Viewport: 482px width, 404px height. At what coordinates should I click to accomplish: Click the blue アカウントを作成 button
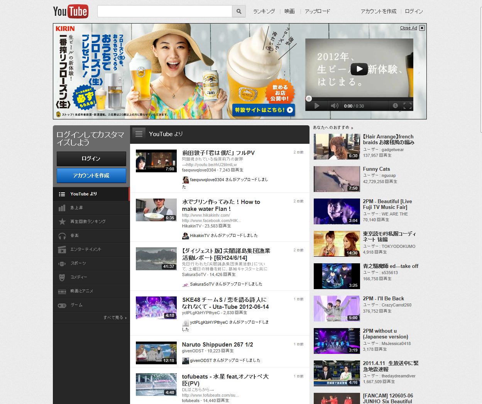91,175
